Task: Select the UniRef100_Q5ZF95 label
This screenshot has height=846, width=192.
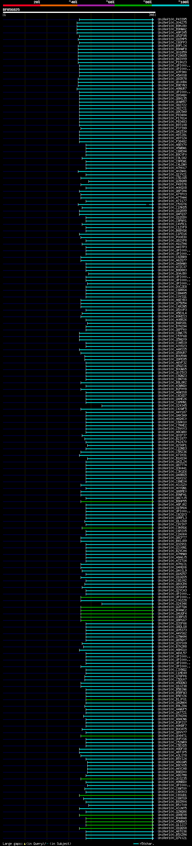Action: (172, 36)
